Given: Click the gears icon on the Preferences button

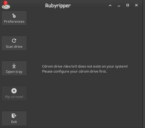Looking at the screenshot, I should tap(14, 16).
